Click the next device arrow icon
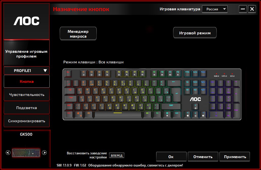 click(44, 153)
